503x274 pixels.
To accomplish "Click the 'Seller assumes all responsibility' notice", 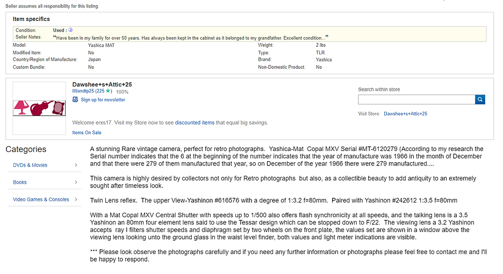I will (52, 6).
